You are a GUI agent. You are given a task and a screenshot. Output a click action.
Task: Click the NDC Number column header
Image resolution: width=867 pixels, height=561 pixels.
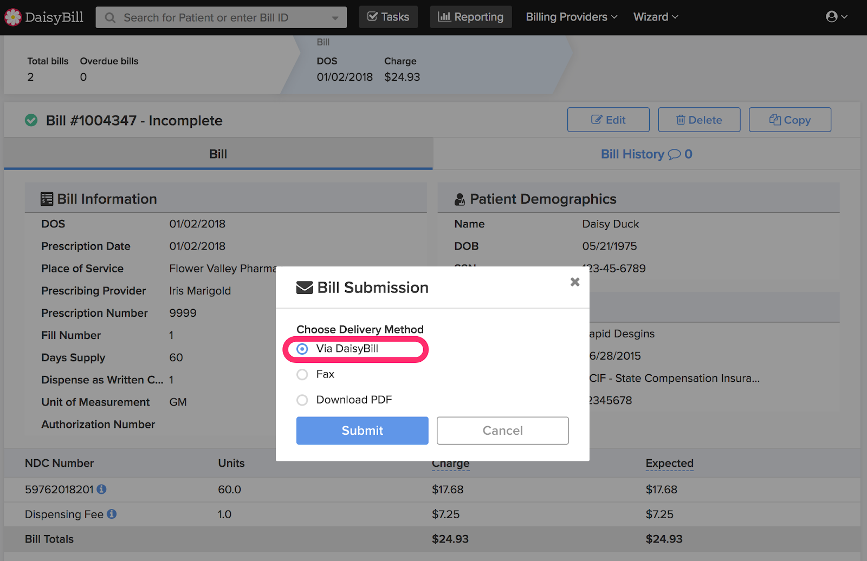[x=60, y=463]
